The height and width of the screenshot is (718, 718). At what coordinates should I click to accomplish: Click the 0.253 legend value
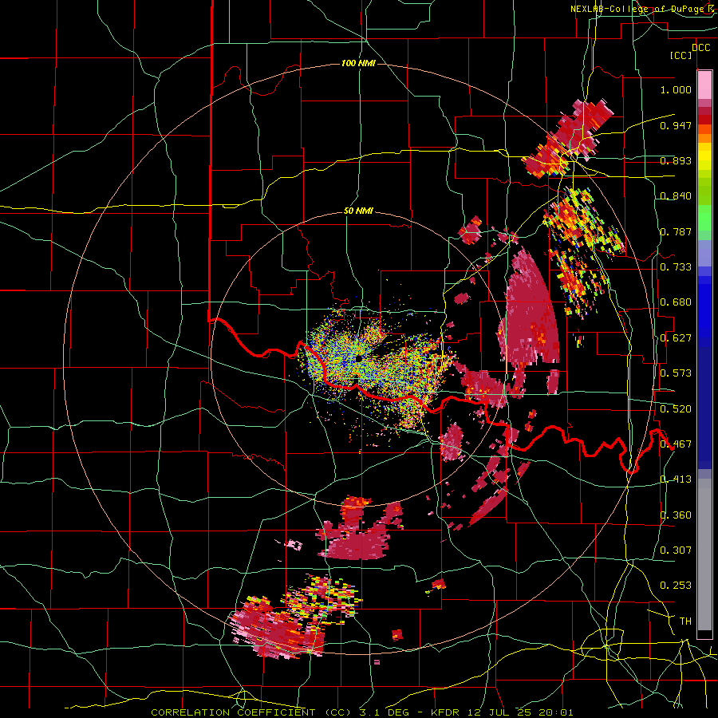pyautogui.click(x=676, y=586)
